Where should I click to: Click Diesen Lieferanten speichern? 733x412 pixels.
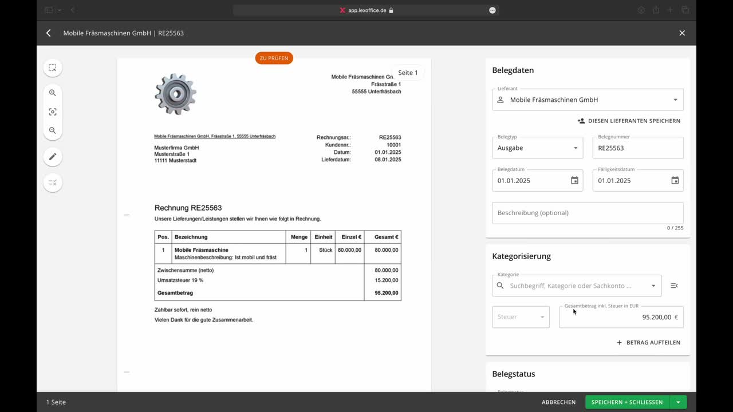[x=629, y=121]
